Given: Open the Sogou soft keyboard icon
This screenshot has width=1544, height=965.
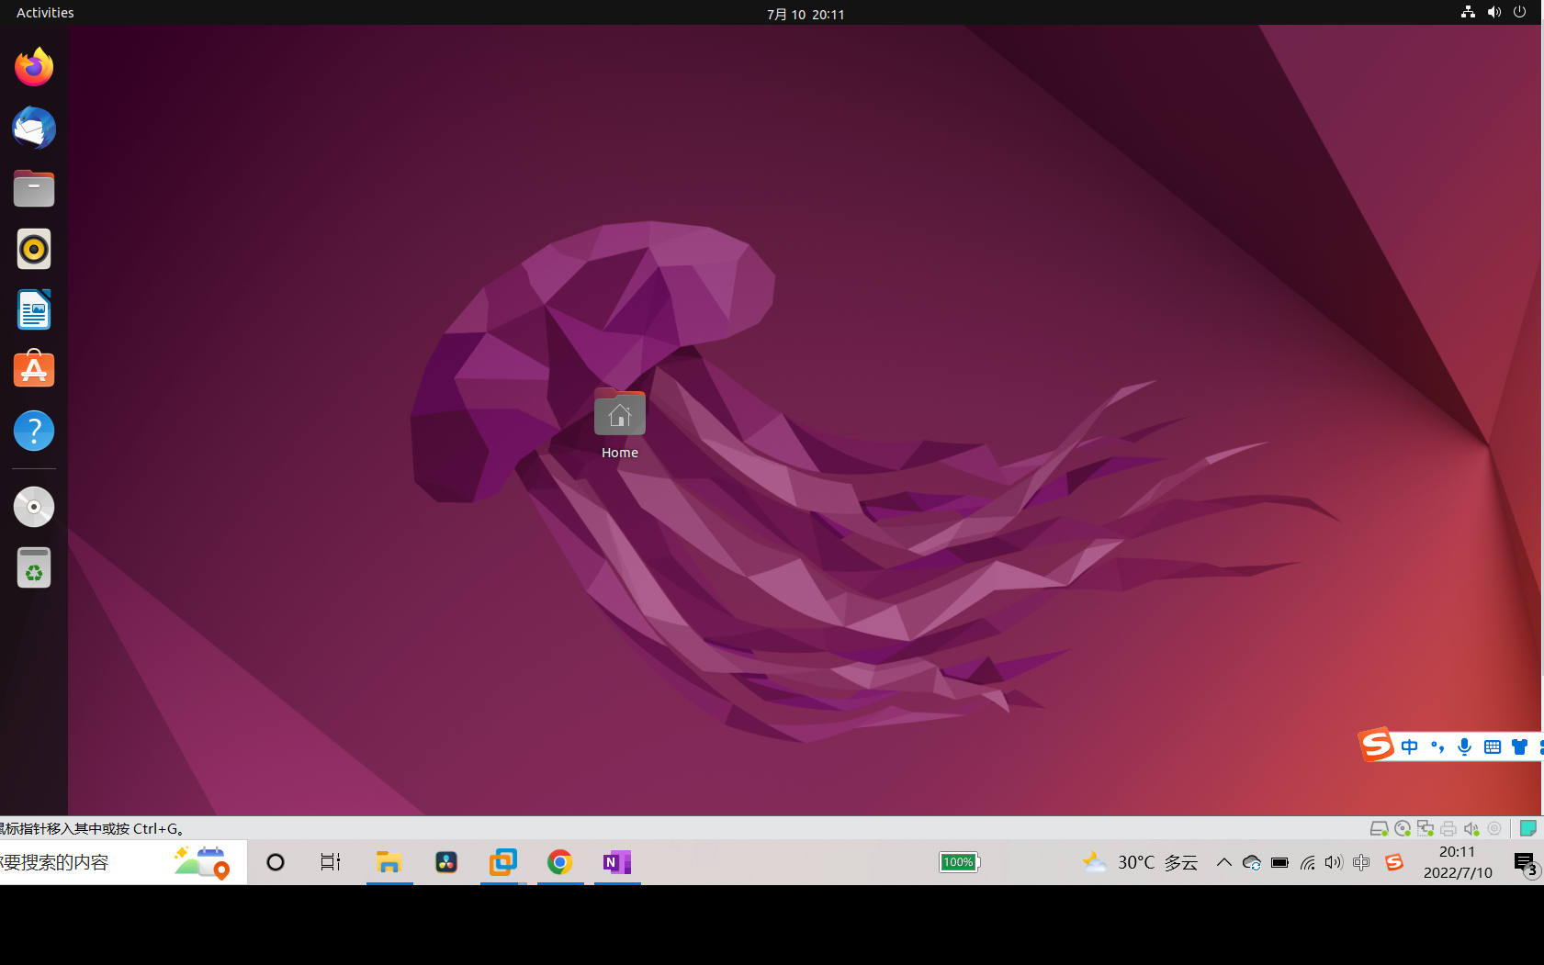Looking at the screenshot, I should (x=1493, y=746).
